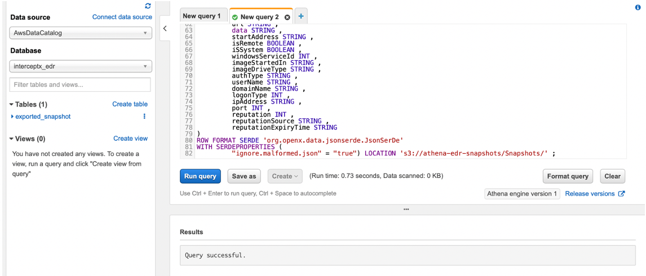Open the Create dropdown button
The image size is (646, 276).
(285, 176)
